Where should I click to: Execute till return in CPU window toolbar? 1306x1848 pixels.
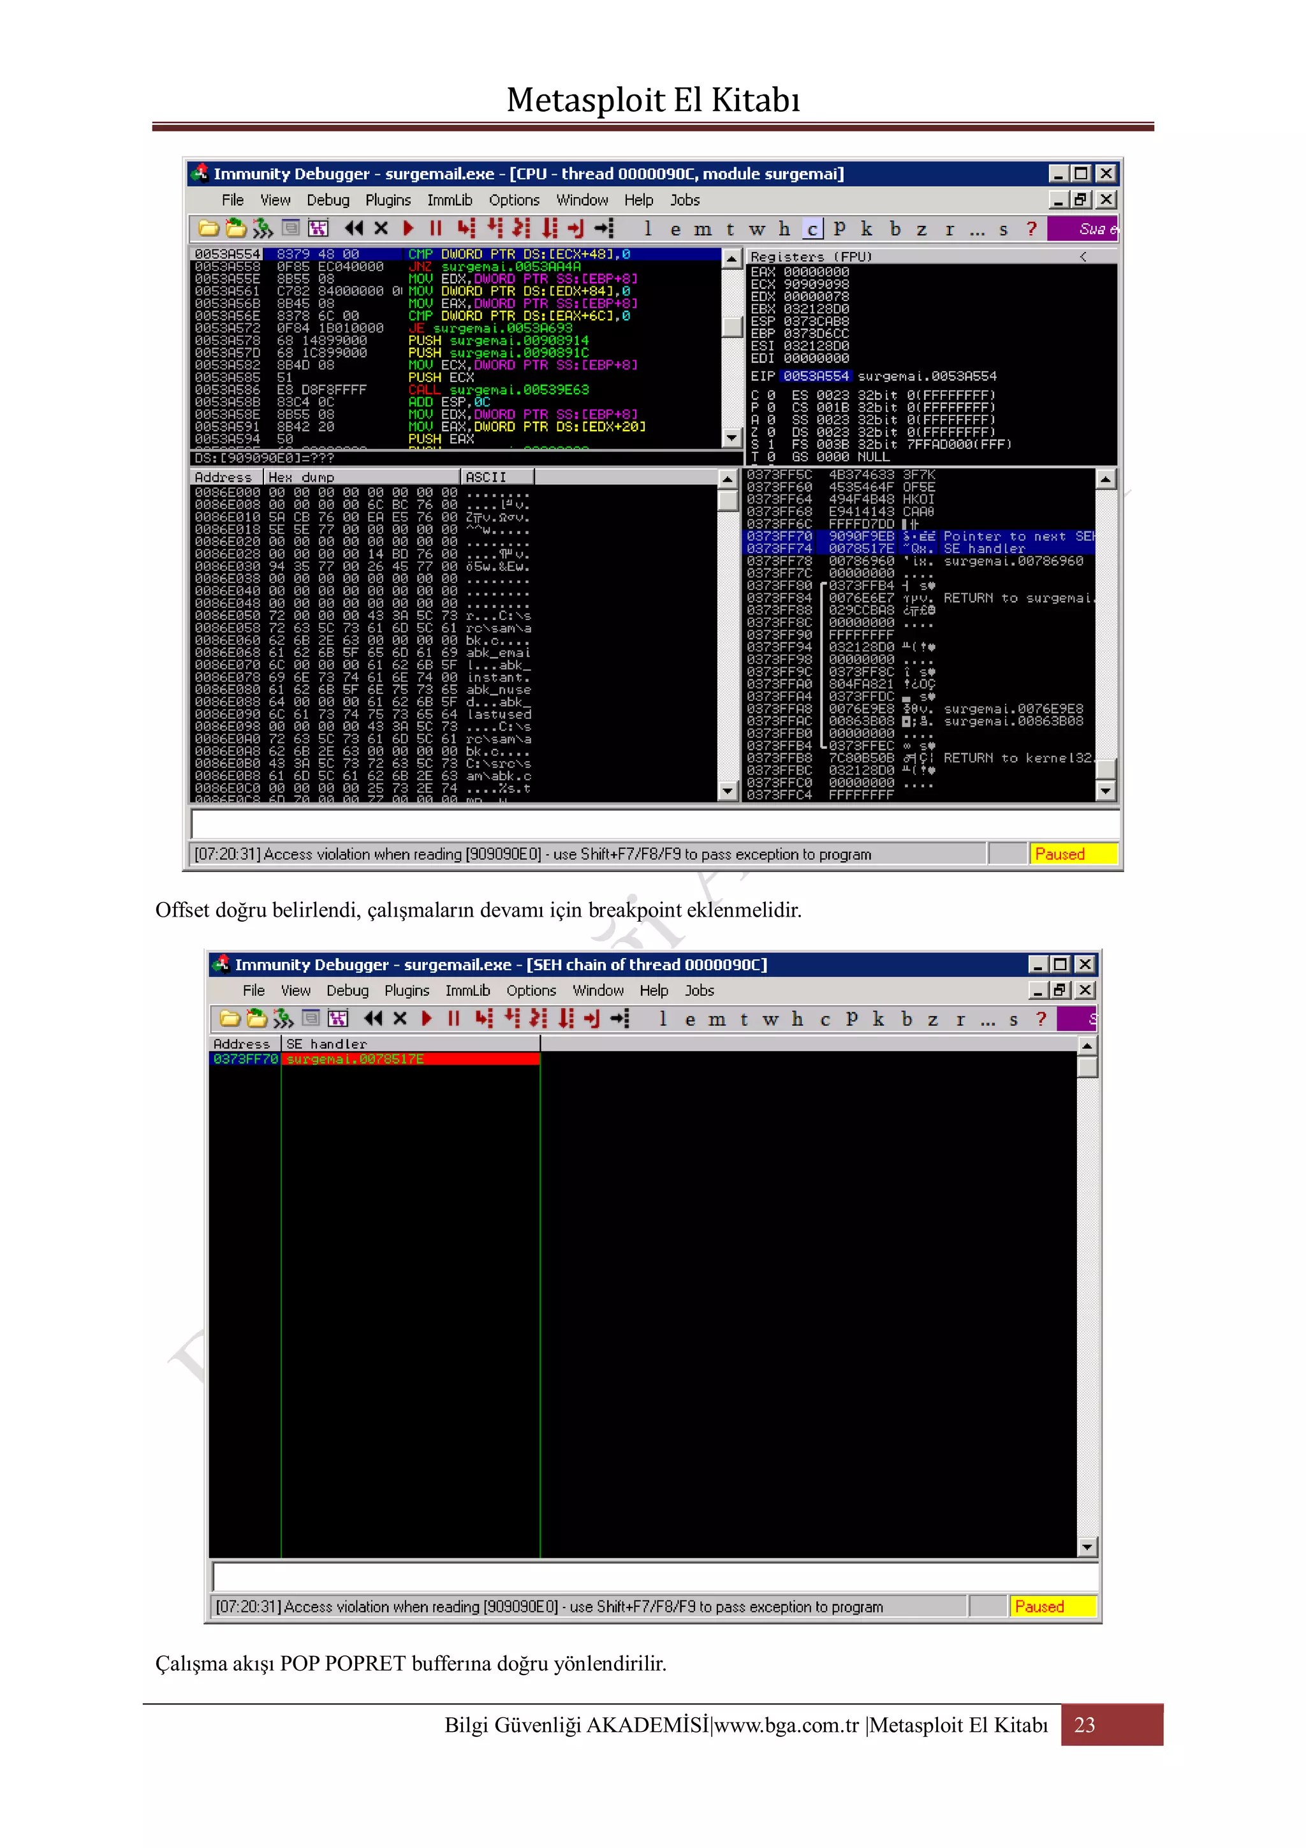tap(576, 228)
